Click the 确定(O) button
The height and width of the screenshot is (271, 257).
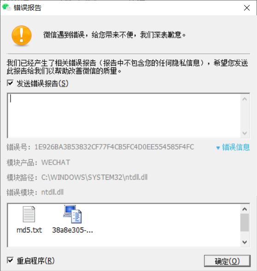(227, 261)
